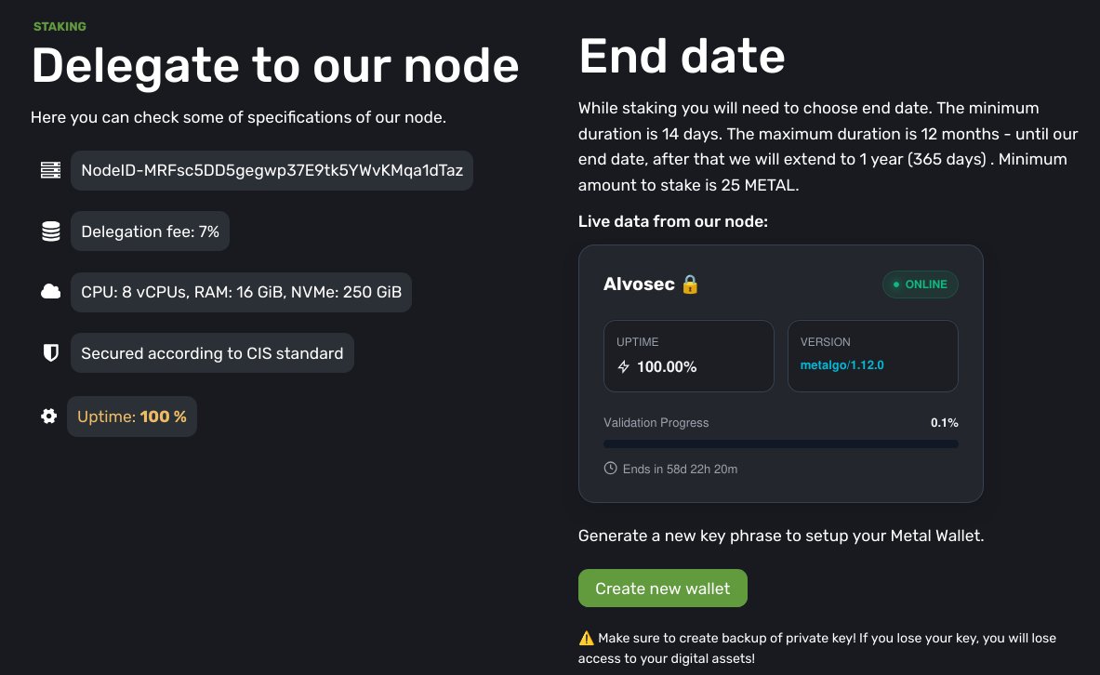Click the Create new wallet button
The width and height of the screenshot is (1100, 675).
[662, 589]
